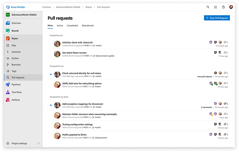Switch to the Active tab
239x152 pixels.
coord(60,26)
